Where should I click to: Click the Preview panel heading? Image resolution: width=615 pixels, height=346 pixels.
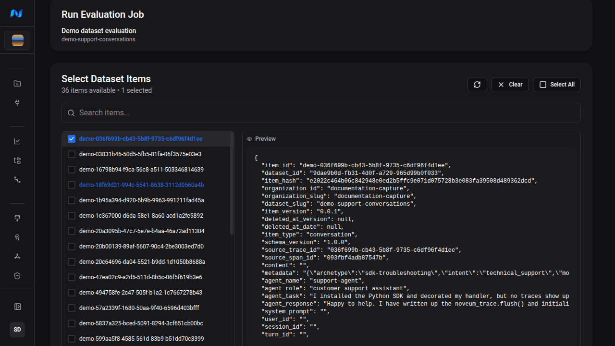pyautogui.click(x=265, y=139)
